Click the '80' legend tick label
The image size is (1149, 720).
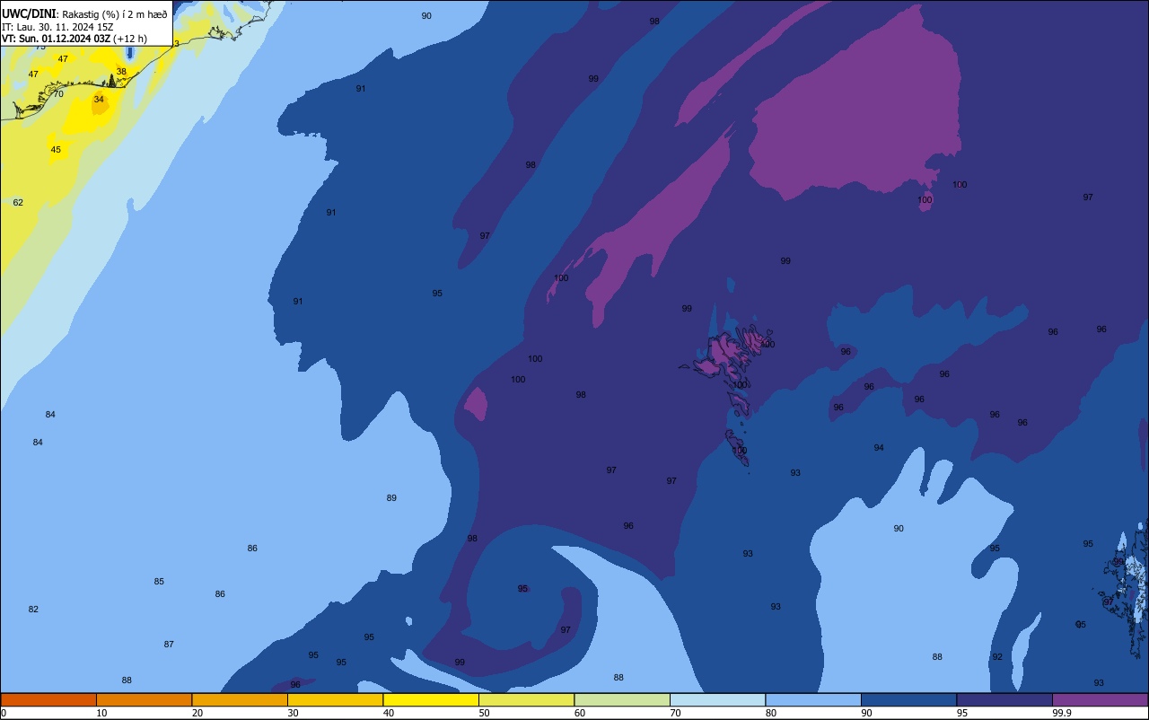pos(771,713)
